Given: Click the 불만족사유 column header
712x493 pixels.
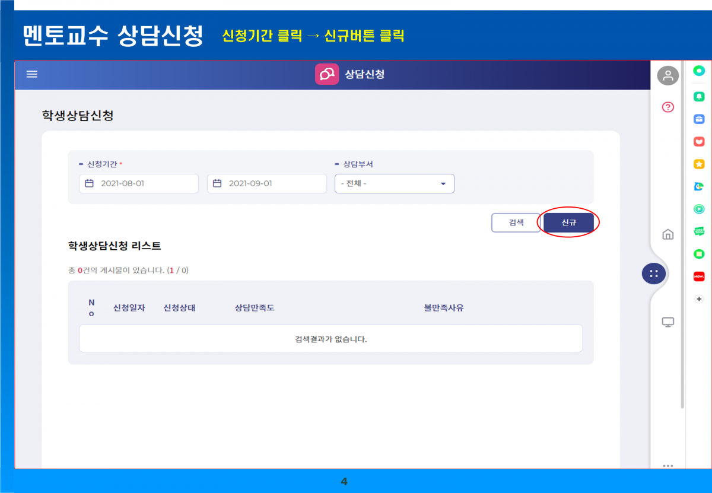Looking at the screenshot, I should (x=444, y=308).
